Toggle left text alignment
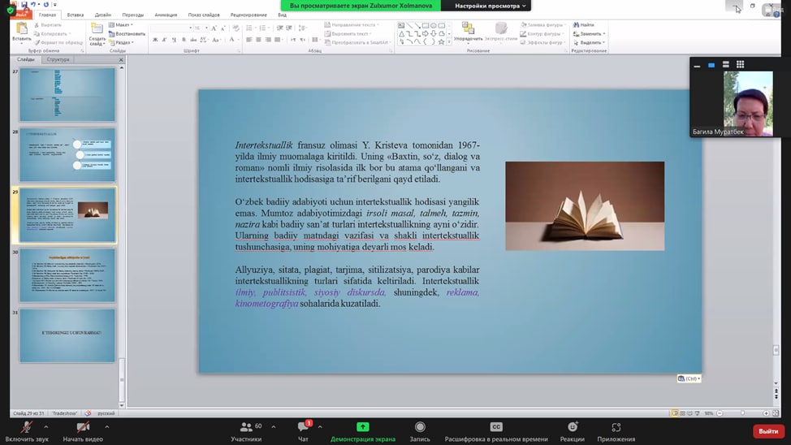The width and height of the screenshot is (791, 445). click(x=249, y=39)
